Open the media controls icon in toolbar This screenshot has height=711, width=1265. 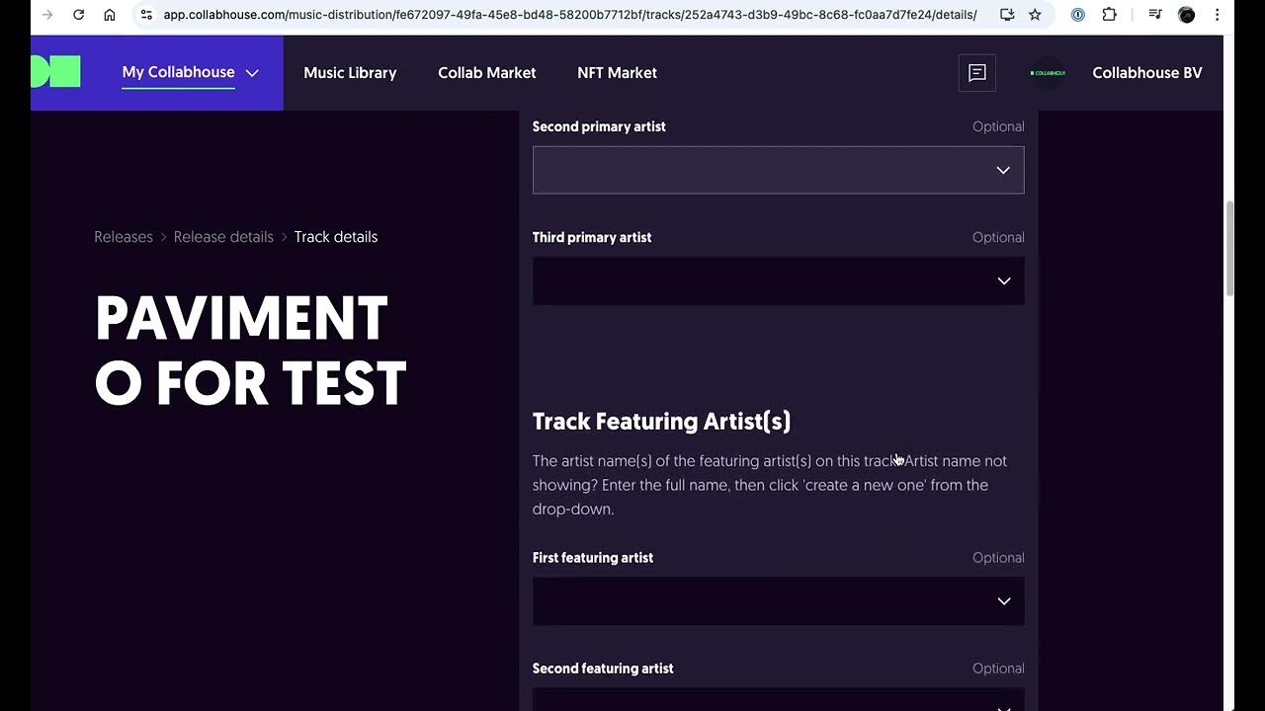pyautogui.click(x=1155, y=15)
